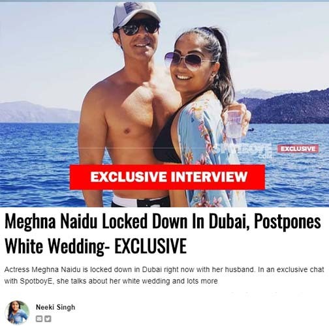This screenshot has height=326, width=329.
Task: Open the headline Meghna Naidu Locked Down
Action: pos(163,234)
